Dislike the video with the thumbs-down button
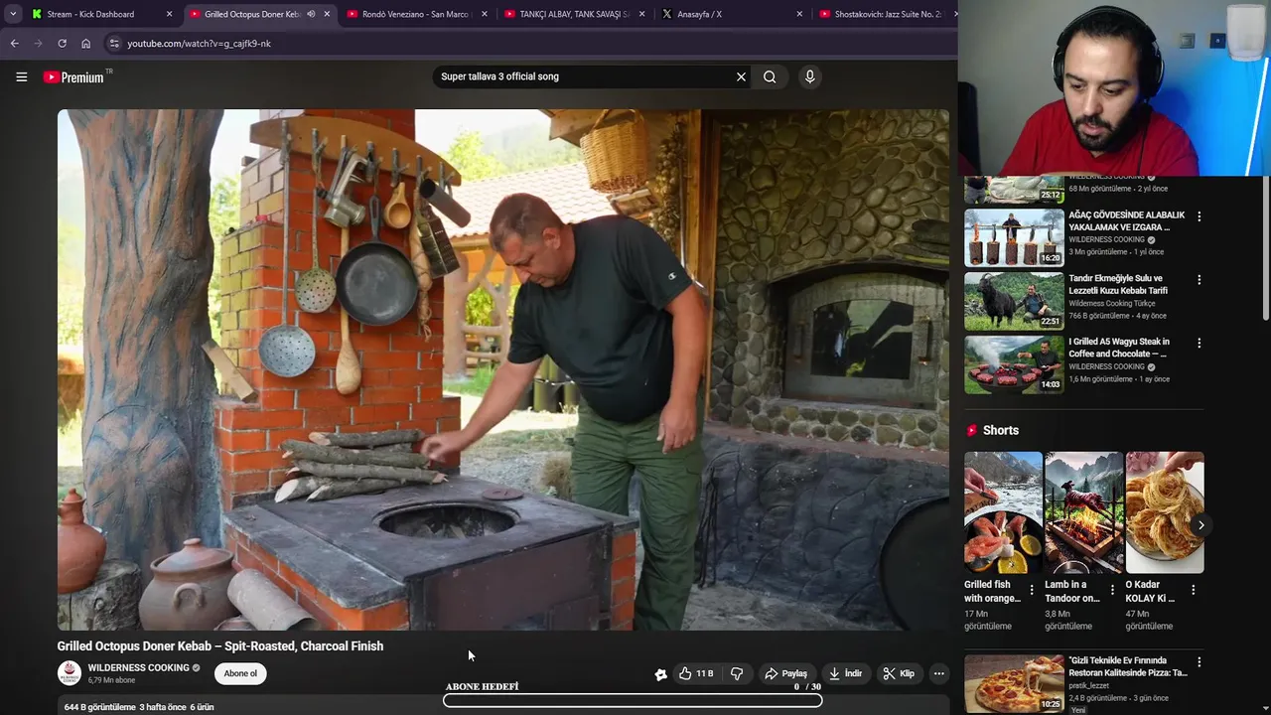 (x=737, y=673)
